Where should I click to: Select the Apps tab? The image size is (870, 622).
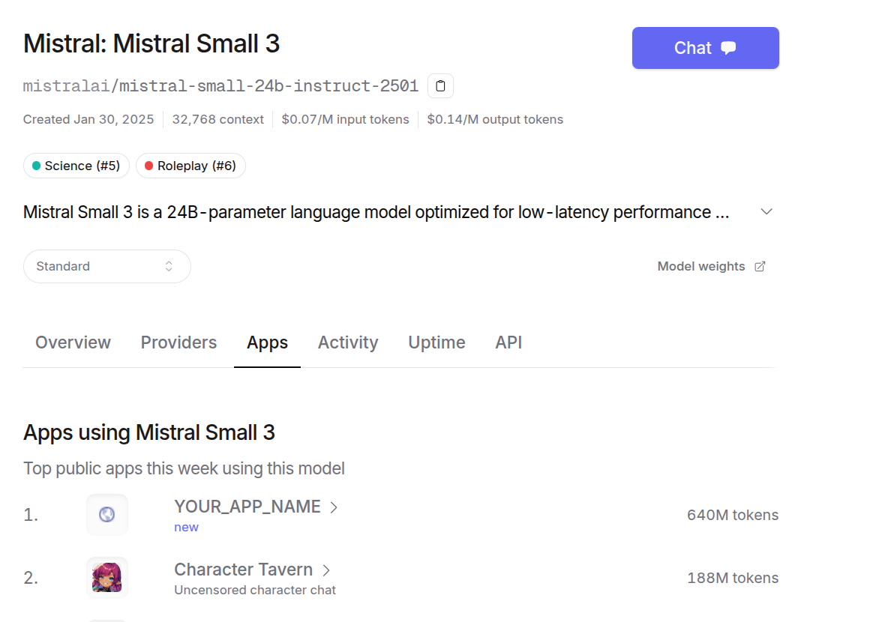coord(268,342)
